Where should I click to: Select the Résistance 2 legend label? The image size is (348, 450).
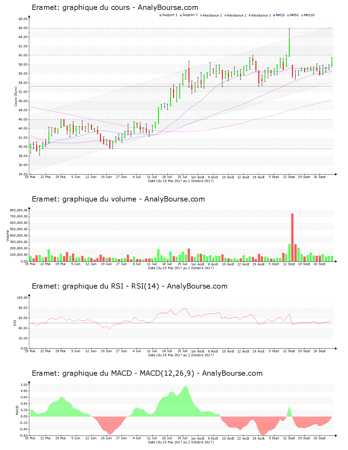237,15
